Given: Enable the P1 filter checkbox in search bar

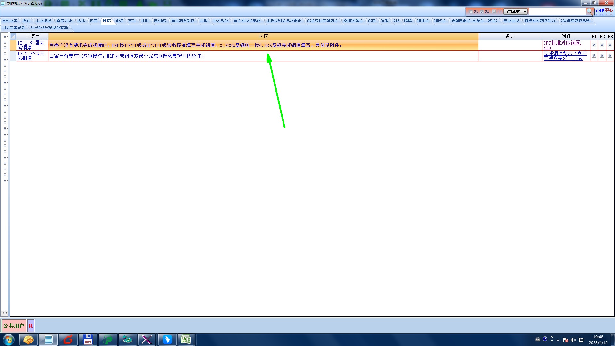Looking at the screenshot, I should click(x=471, y=12).
